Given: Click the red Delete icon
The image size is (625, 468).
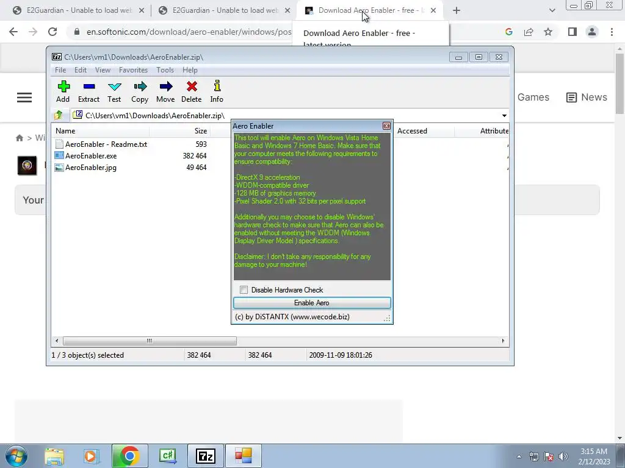Looking at the screenshot, I should click(x=191, y=91).
